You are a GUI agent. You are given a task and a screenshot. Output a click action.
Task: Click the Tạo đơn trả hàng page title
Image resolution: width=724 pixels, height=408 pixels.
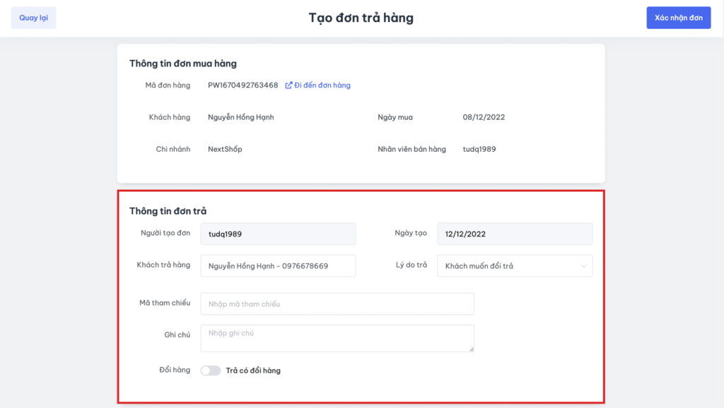point(361,18)
